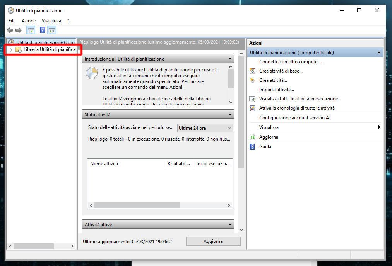392x266 pixels.
Task: Click the blue Help toolbar icon
Action: click(43, 30)
